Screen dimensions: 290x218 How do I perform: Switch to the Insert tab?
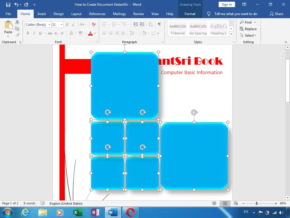42,14
